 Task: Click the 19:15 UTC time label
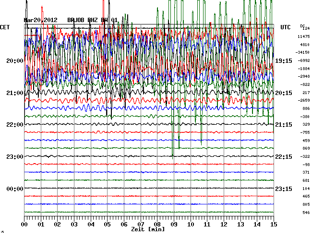[284, 60]
